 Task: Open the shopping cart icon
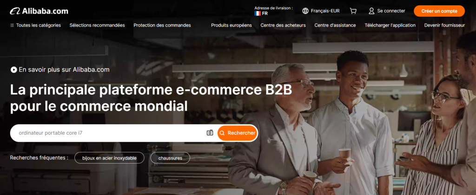click(x=353, y=11)
